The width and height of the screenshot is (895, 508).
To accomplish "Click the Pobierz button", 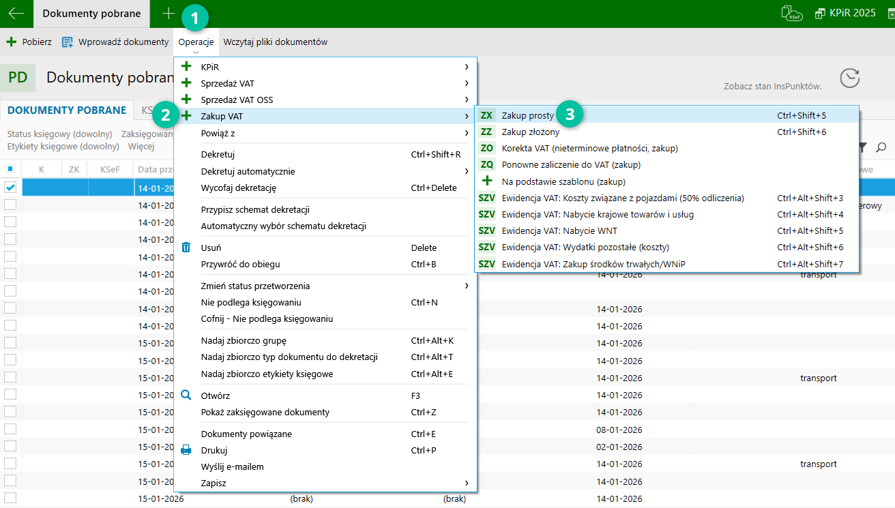I will (29, 42).
